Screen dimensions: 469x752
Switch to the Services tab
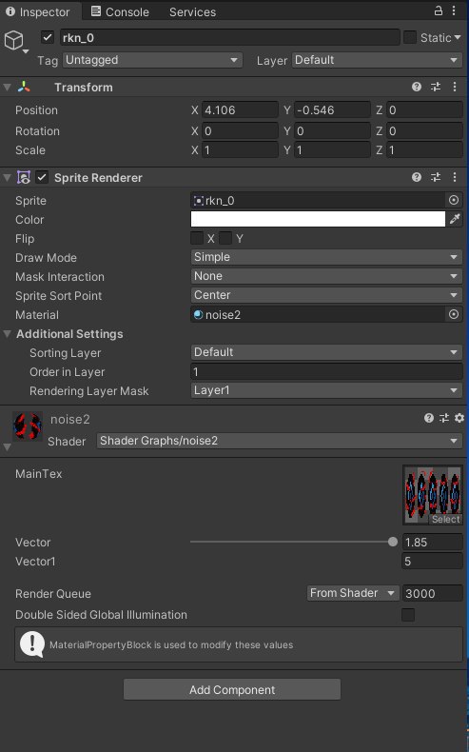pos(192,12)
